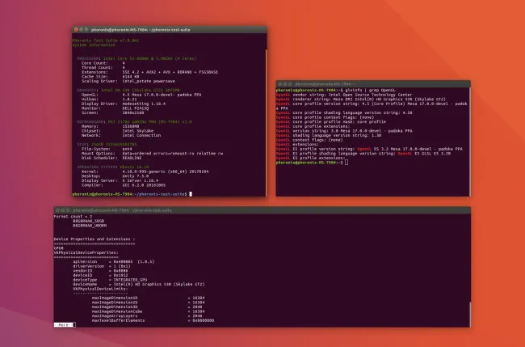
Task: Click the "Disk Scheduler: DEADLINE" line
Action: 111,158
